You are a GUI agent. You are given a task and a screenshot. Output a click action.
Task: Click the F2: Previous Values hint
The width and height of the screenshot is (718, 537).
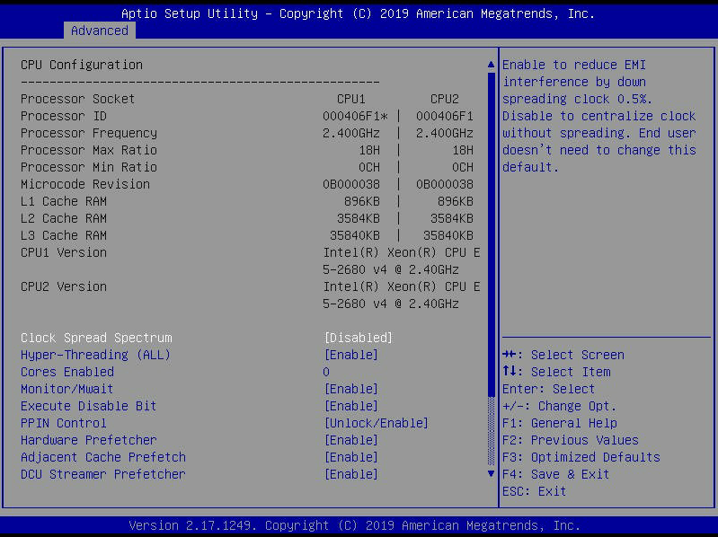click(570, 440)
